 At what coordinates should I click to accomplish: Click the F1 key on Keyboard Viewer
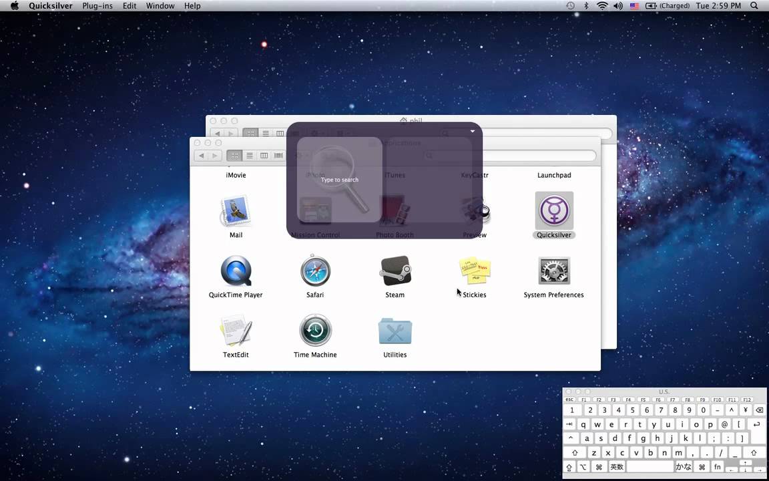pos(583,399)
